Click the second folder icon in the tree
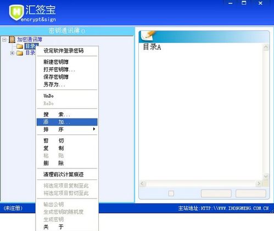The image size is (274, 231). pyautogui.click(x=19, y=53)
